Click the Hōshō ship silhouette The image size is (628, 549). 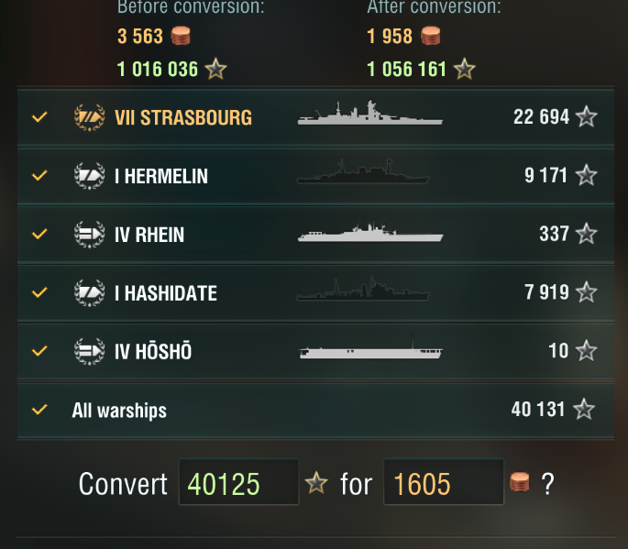click(369, 351)
